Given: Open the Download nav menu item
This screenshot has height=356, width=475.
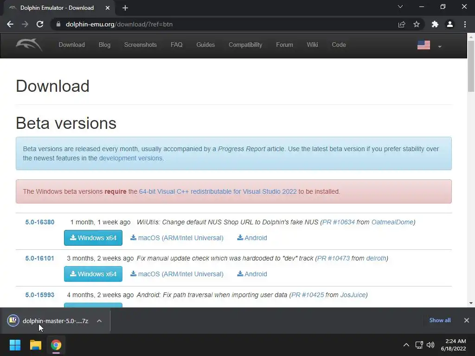Looking at the screenshot, I should [72, 45].
